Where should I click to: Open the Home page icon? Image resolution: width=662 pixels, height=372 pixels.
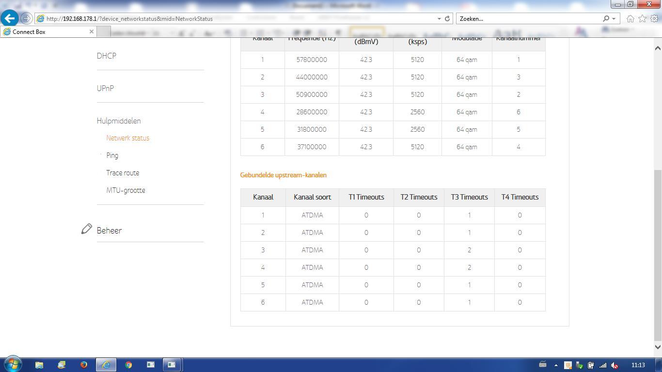(630, 18)
